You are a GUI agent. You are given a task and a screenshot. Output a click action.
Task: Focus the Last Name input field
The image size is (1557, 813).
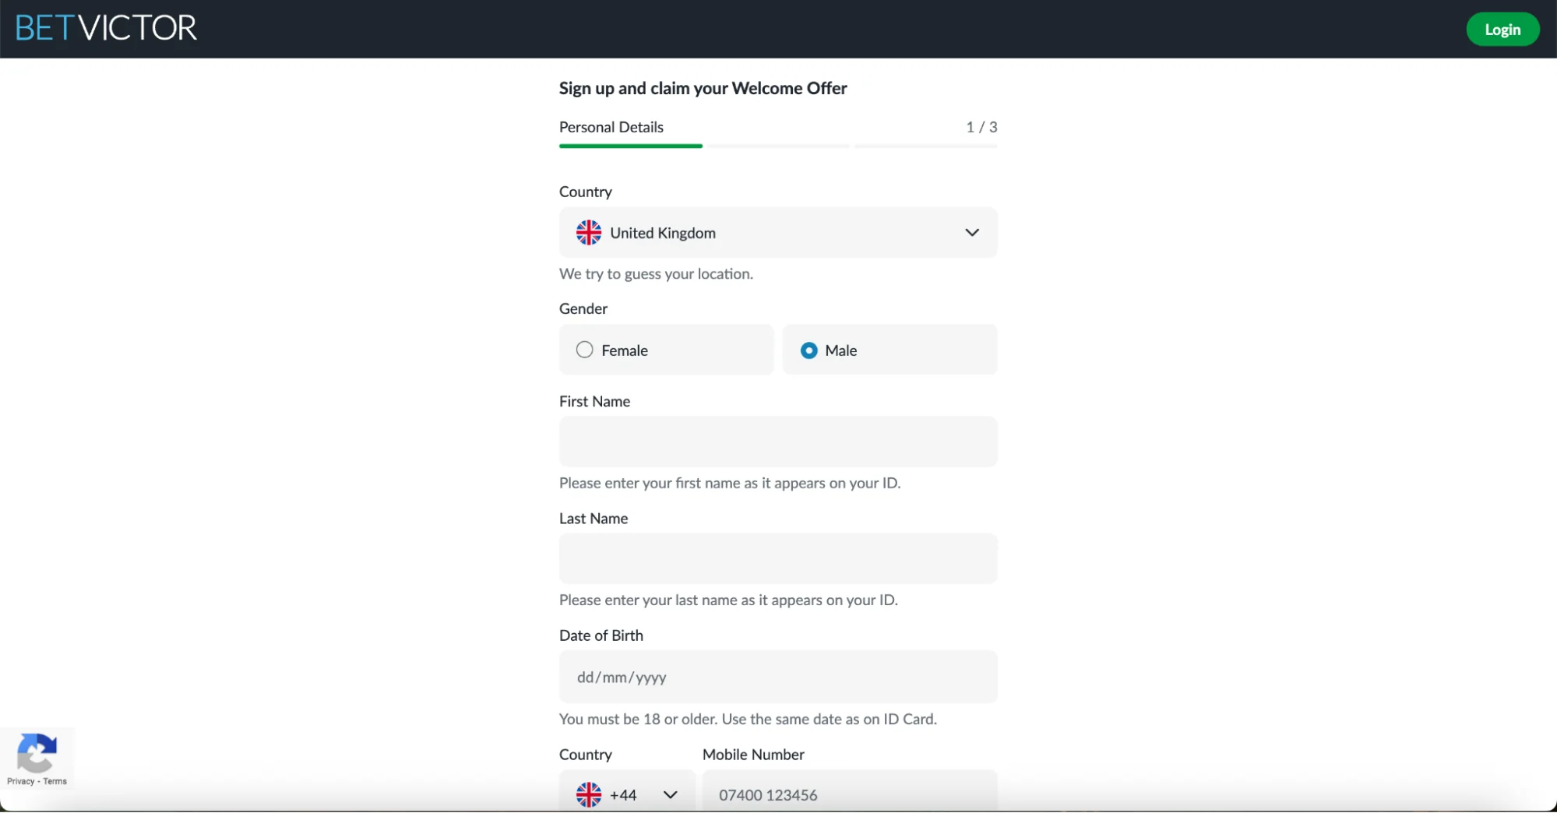pyautogui.click(x=777, y=558)
